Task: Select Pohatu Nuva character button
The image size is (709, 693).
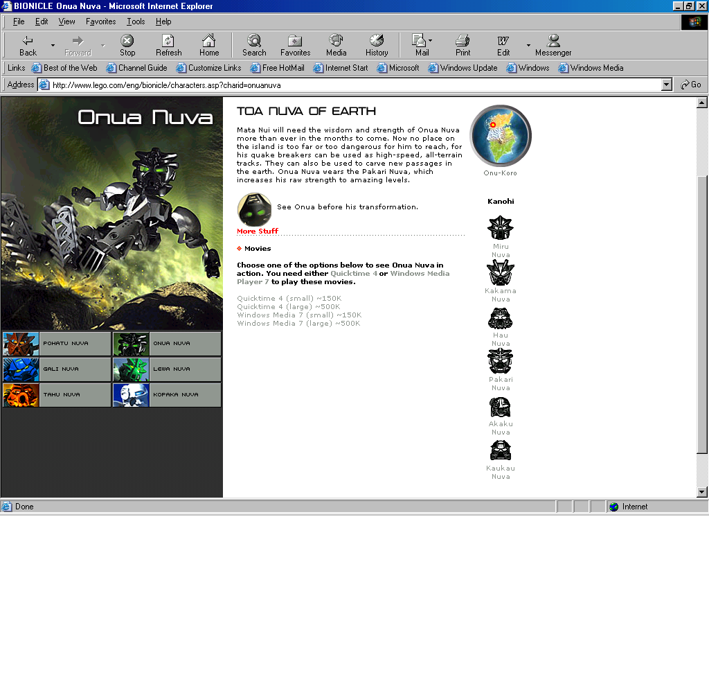Action: click(57, 344)
